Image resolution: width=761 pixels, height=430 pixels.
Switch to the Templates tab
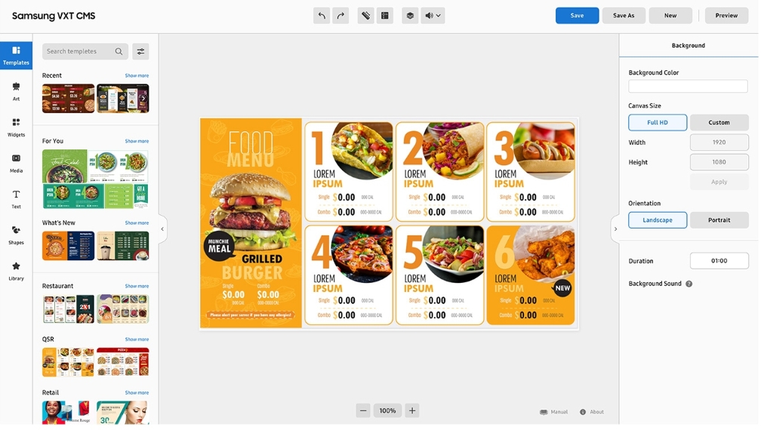pos(16,55)
